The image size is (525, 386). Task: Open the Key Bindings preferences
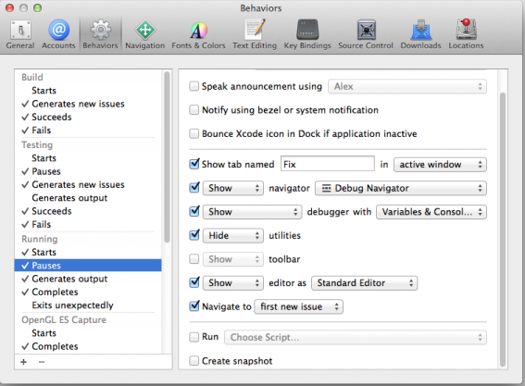[307, 34]
